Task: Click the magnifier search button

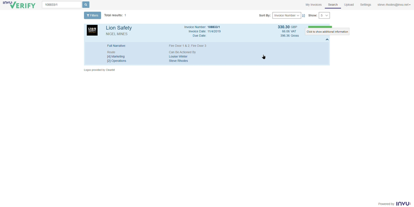Action: point(86,5)
